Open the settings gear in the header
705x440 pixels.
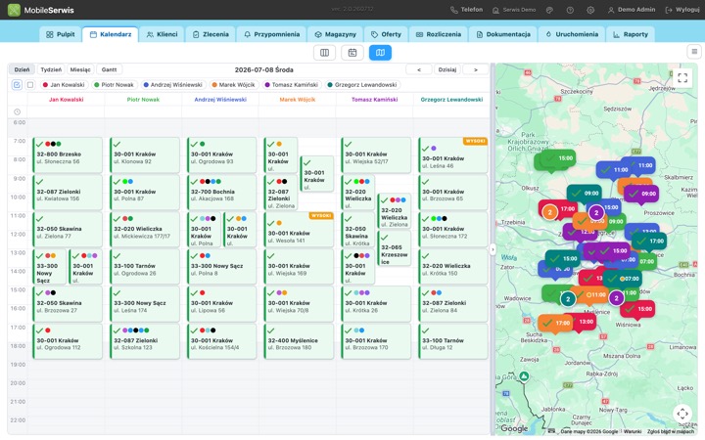pos(590,10)
